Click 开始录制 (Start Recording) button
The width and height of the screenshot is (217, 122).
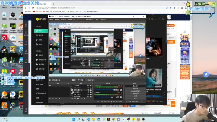pos(135,89)
